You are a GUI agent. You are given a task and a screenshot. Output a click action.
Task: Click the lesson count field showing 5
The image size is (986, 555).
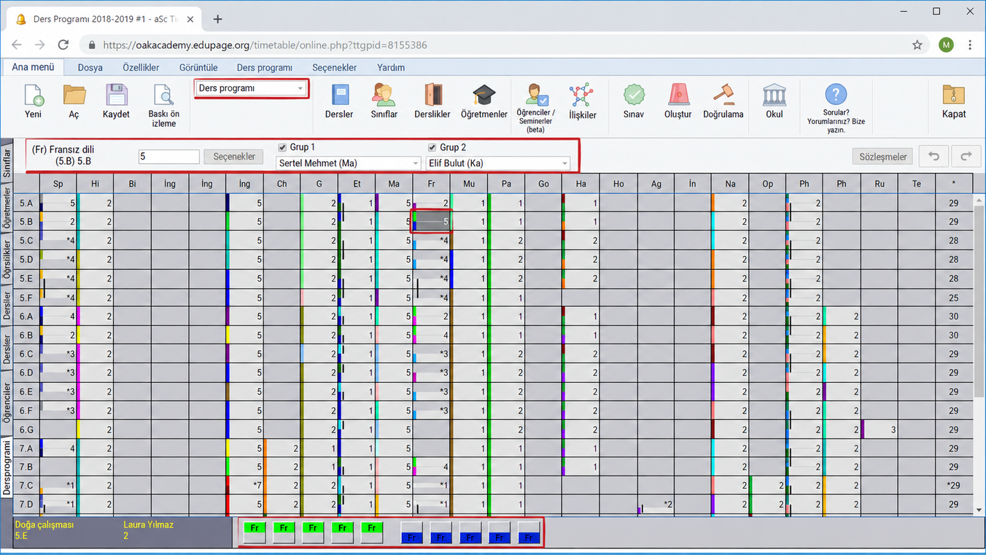[x=168, y=157]
